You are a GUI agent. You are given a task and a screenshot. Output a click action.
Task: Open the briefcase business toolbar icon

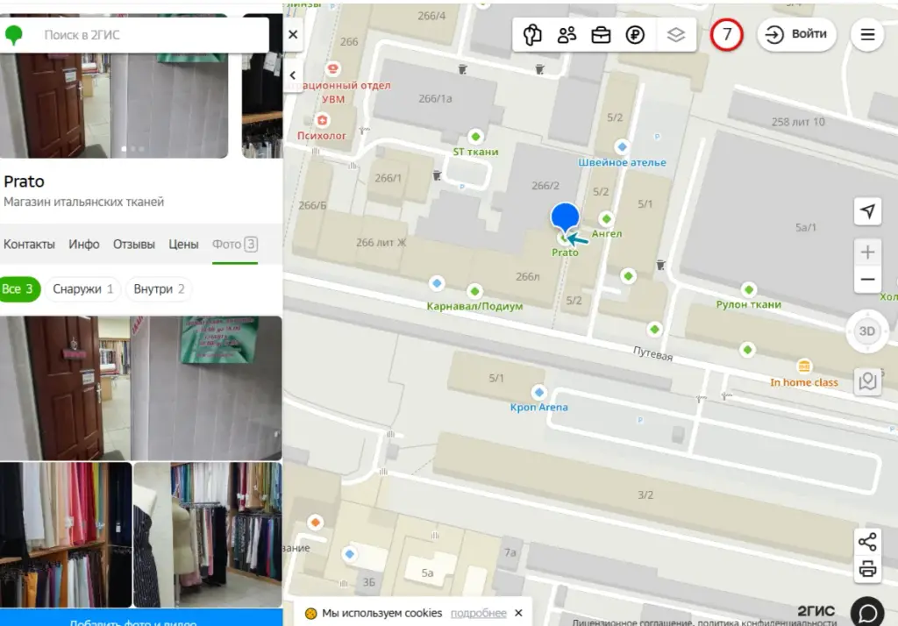tap(601, 35)
